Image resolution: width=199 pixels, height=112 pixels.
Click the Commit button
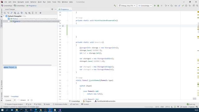click(x=8, y=100)
